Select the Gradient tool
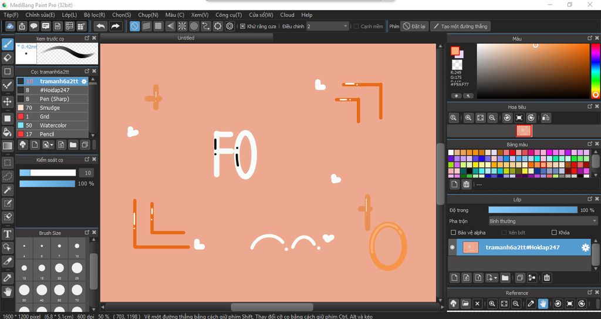601x319 pixels. click(x=7, y=146)
